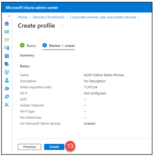This screenshot has width=154, height=156.
Task: Open the ellipsis menu beside Create profile
Action: pyautogui.click(x=63, y=26)
